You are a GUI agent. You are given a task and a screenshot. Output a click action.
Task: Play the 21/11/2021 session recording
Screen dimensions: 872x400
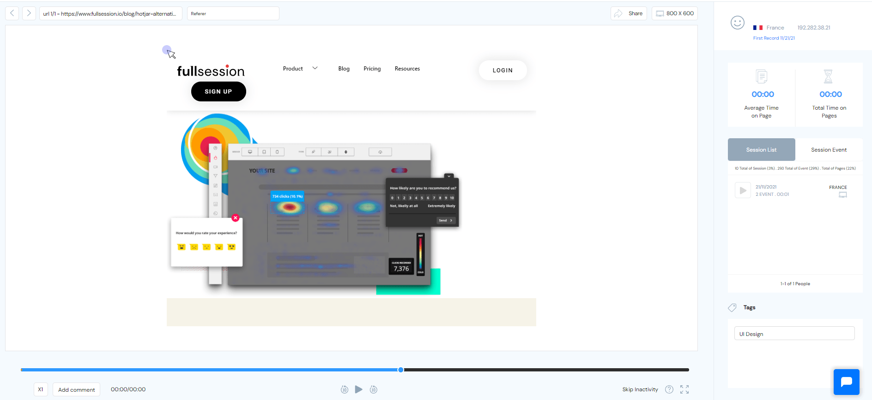coord(743,190)
